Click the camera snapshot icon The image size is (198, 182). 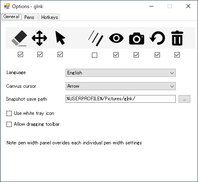136,38
